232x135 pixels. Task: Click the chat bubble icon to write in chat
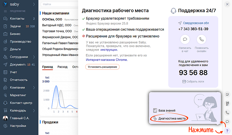[x=185, y=39]
